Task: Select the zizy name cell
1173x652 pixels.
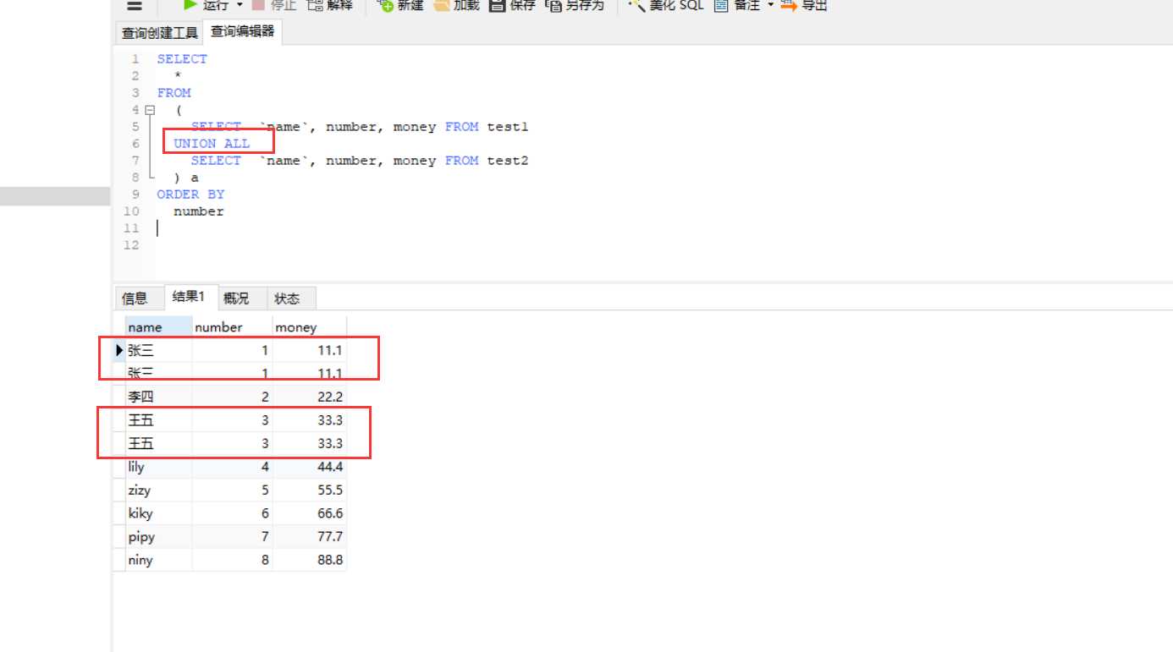Action: tap(158, 490)
